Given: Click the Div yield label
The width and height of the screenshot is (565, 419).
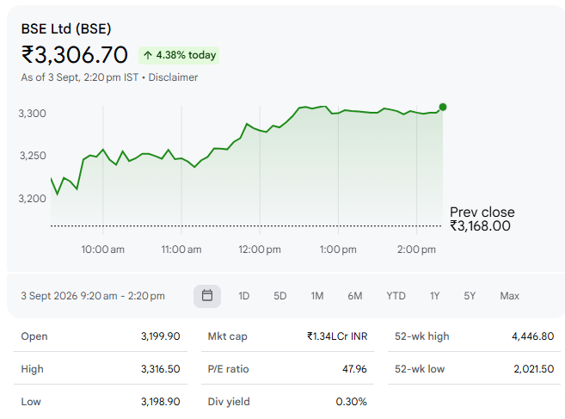Looking at the screenshot, I should point(229,402).
